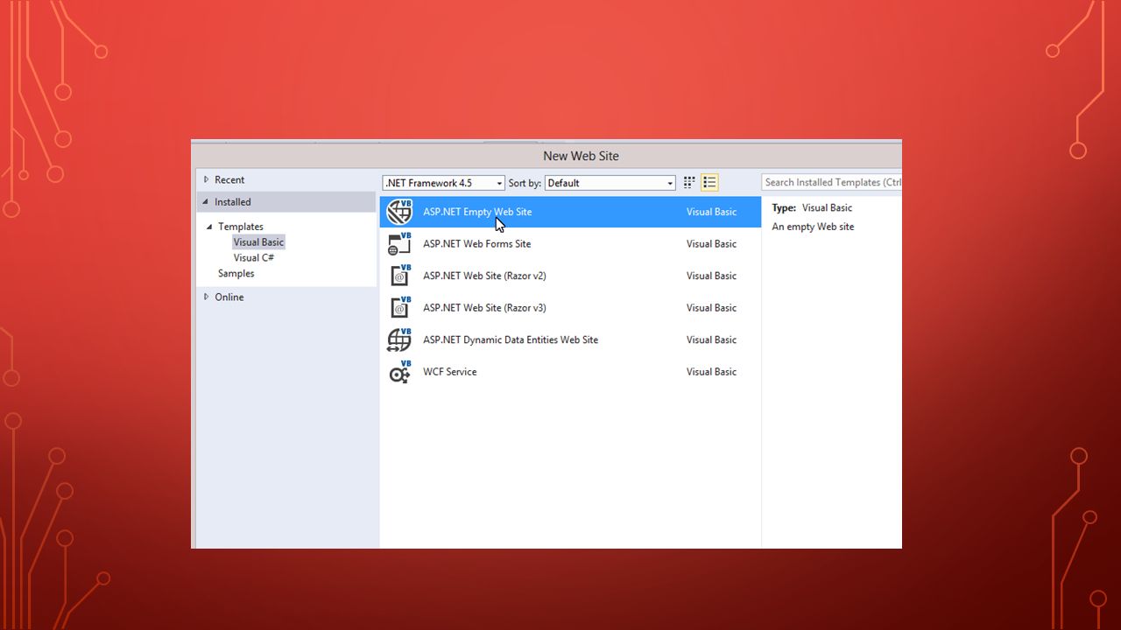The width and height of the screenshot is (1121, 630).
Task: Switch to small icons grid view
Action: [x=689, y=183]
